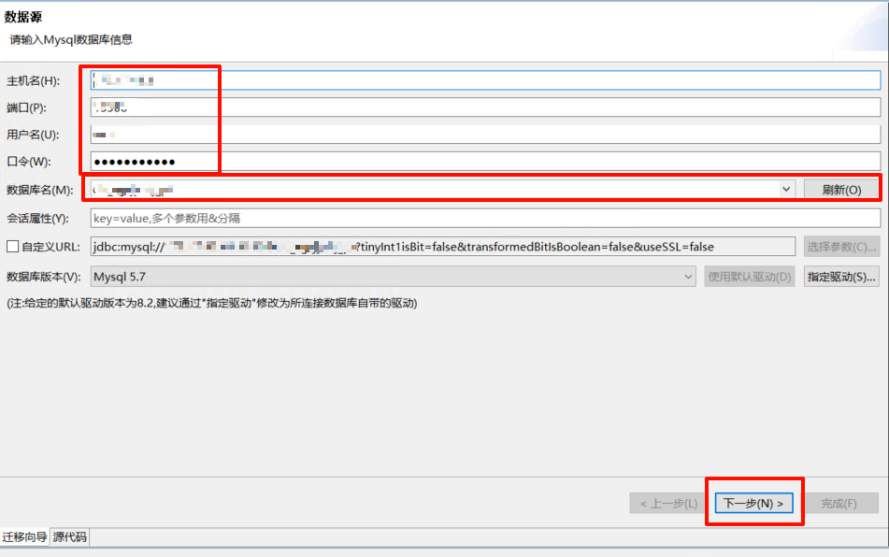Click the 选择参数(C)... button

(841, 247)
